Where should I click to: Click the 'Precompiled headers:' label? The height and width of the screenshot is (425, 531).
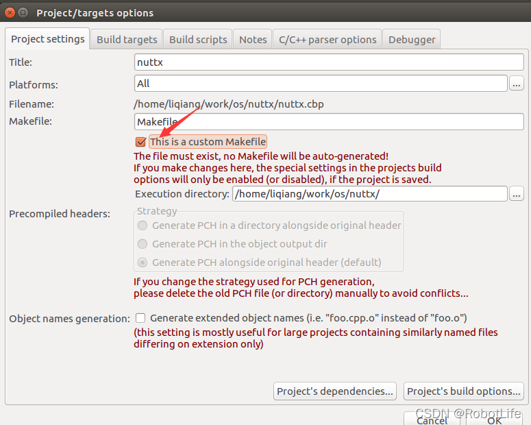60,214
